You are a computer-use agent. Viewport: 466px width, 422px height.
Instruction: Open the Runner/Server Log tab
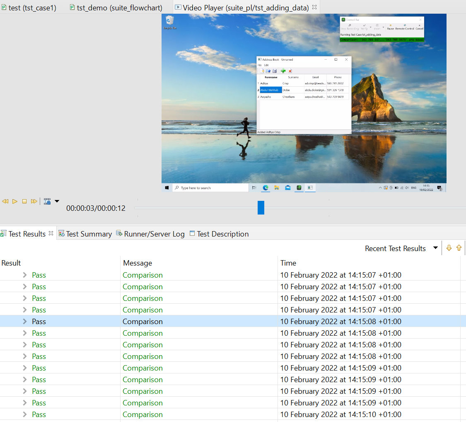(x=150, y=234)
